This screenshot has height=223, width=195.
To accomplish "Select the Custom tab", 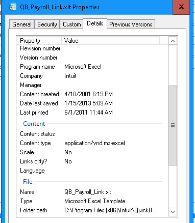I will pyautogui.click(x=72, y=24).
